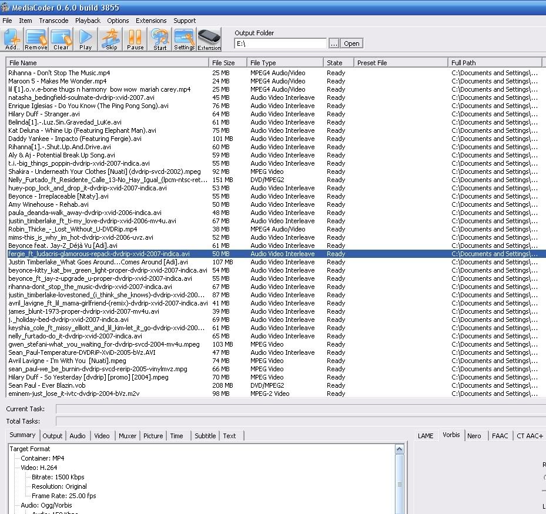Click the Clear list toolbar icon
Viewport: 546px width, 514px height.
click(61, 39)
